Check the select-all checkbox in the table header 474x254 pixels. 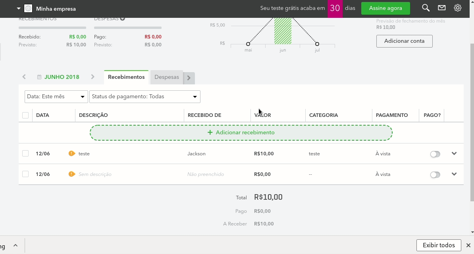click(x=25, y=115)
